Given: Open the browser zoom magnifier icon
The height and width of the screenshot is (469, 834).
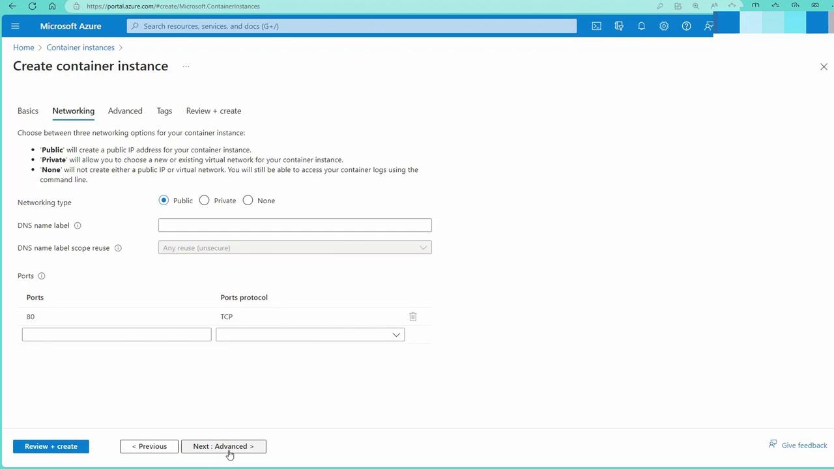Looking at the screenshot, I should (696, 6).
